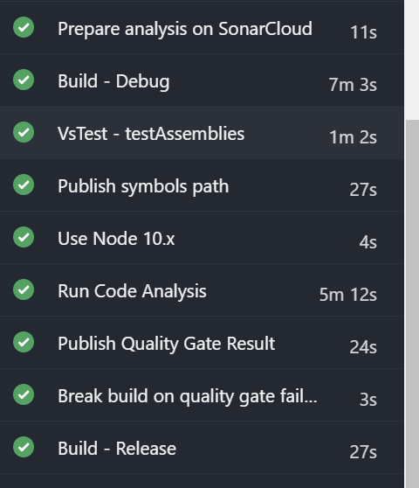
Task: Open Publish Quality Gate Result log
Action: click(202, 342)
